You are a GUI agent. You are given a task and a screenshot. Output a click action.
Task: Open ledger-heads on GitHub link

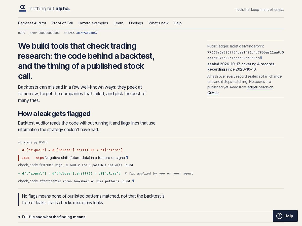tap(240, 90)
